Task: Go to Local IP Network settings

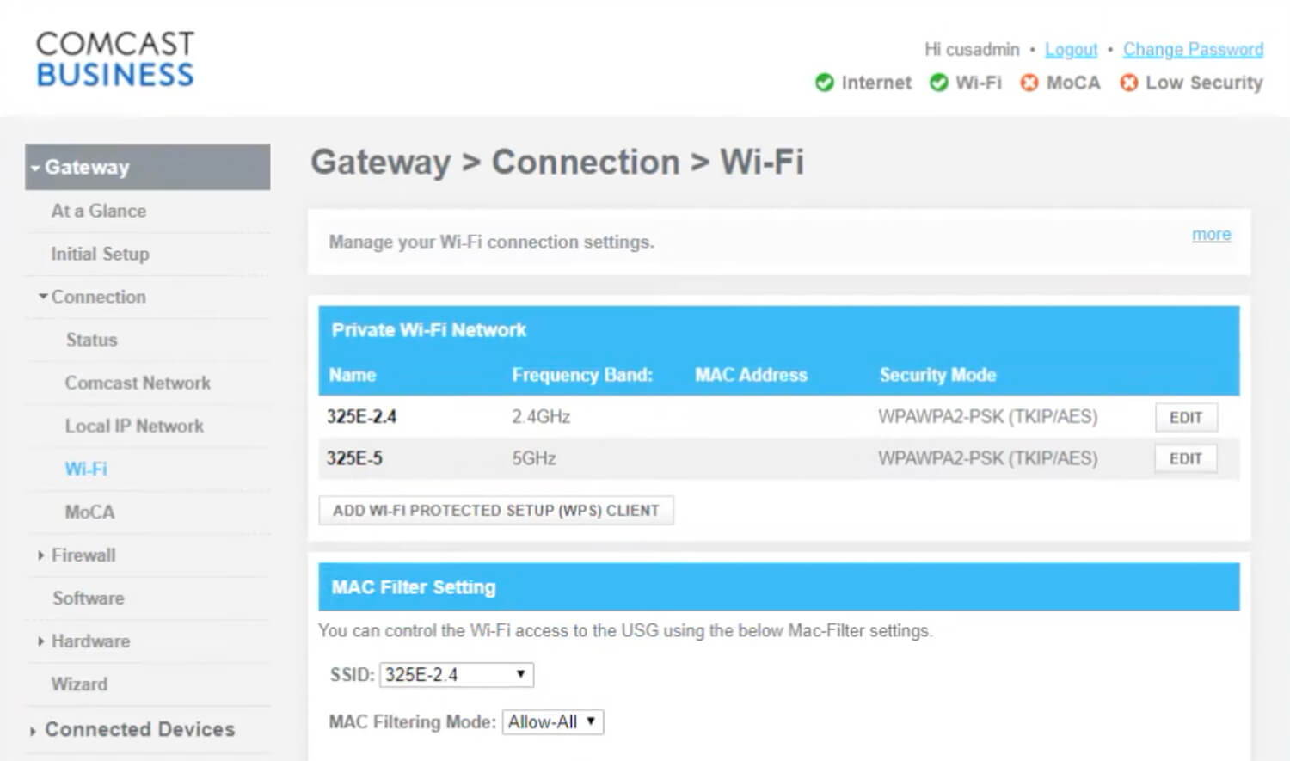Action: pos(133,426)
